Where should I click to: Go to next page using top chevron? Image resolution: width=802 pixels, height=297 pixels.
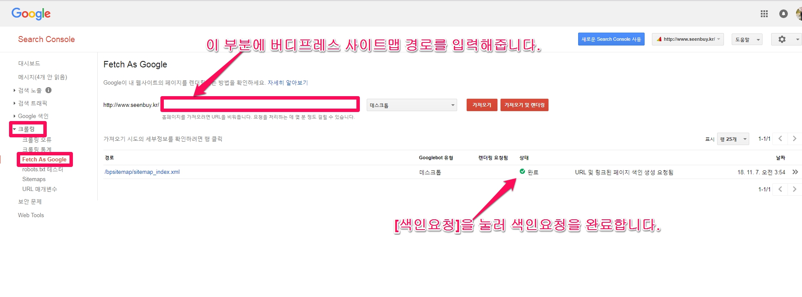coord(794,139)
